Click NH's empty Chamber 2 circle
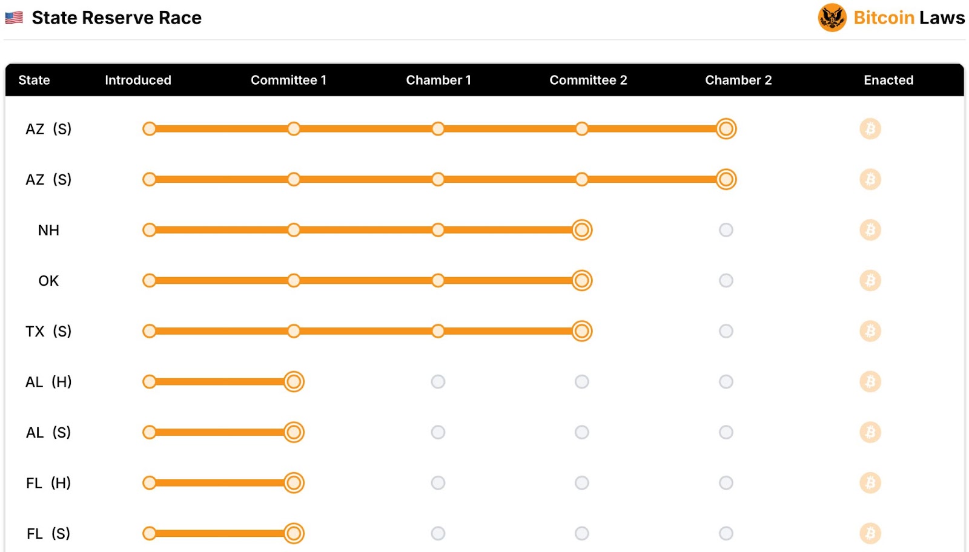 coord(726,230)
